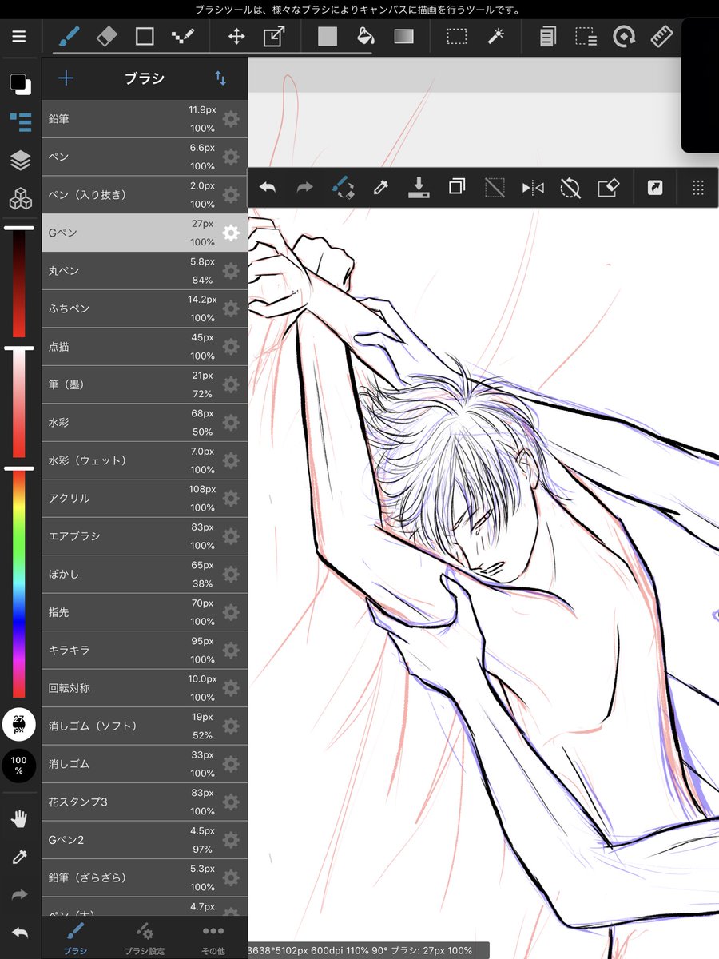Tap the brush sort arrows icon
719x959 pixels.
pos(220,78)
